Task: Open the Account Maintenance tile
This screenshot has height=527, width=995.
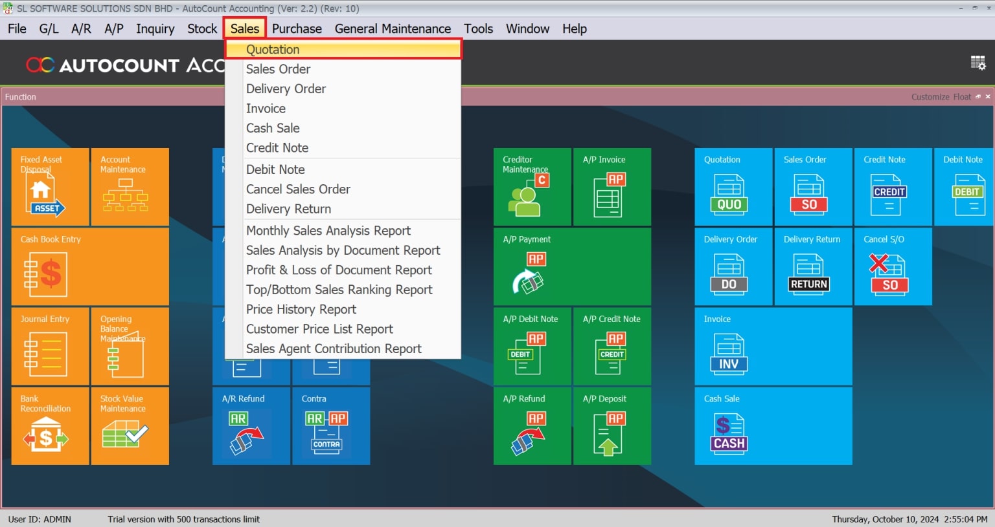Action: [x=130, y=187]
